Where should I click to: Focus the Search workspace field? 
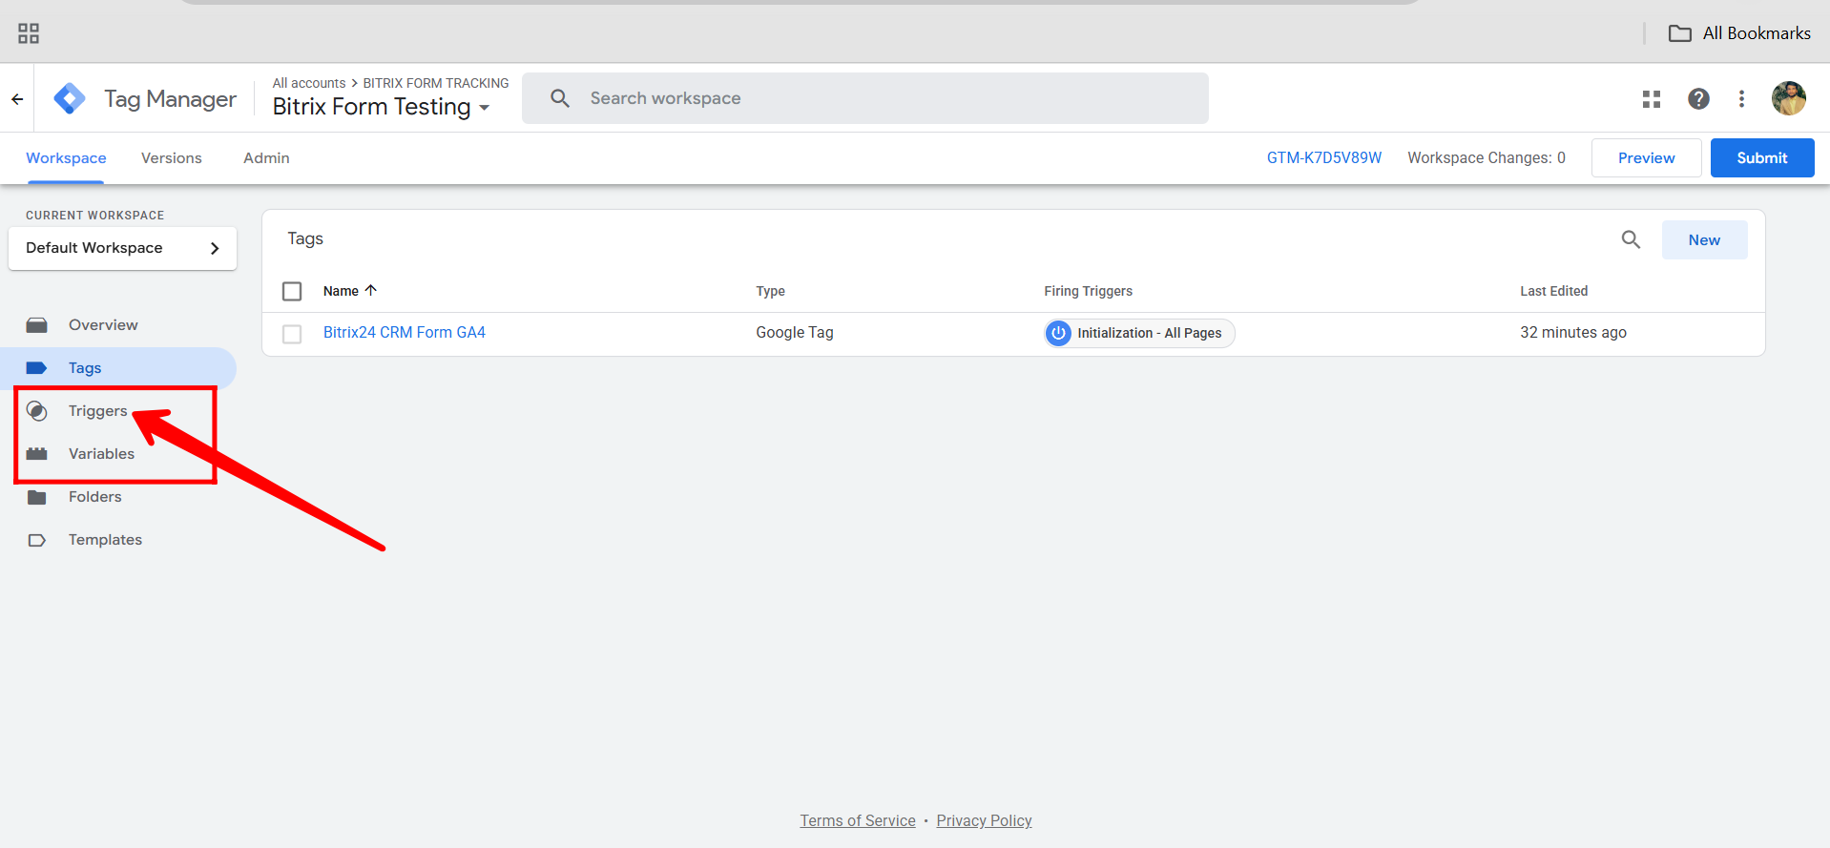coord(864,98)
